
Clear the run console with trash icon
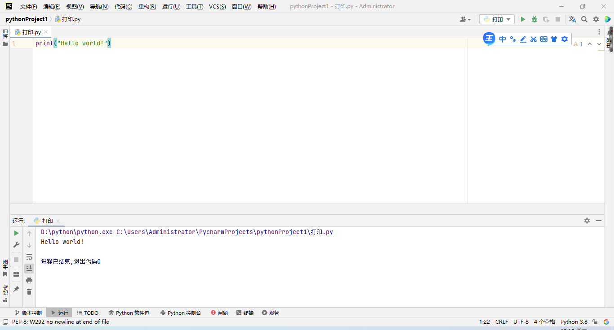29,292
